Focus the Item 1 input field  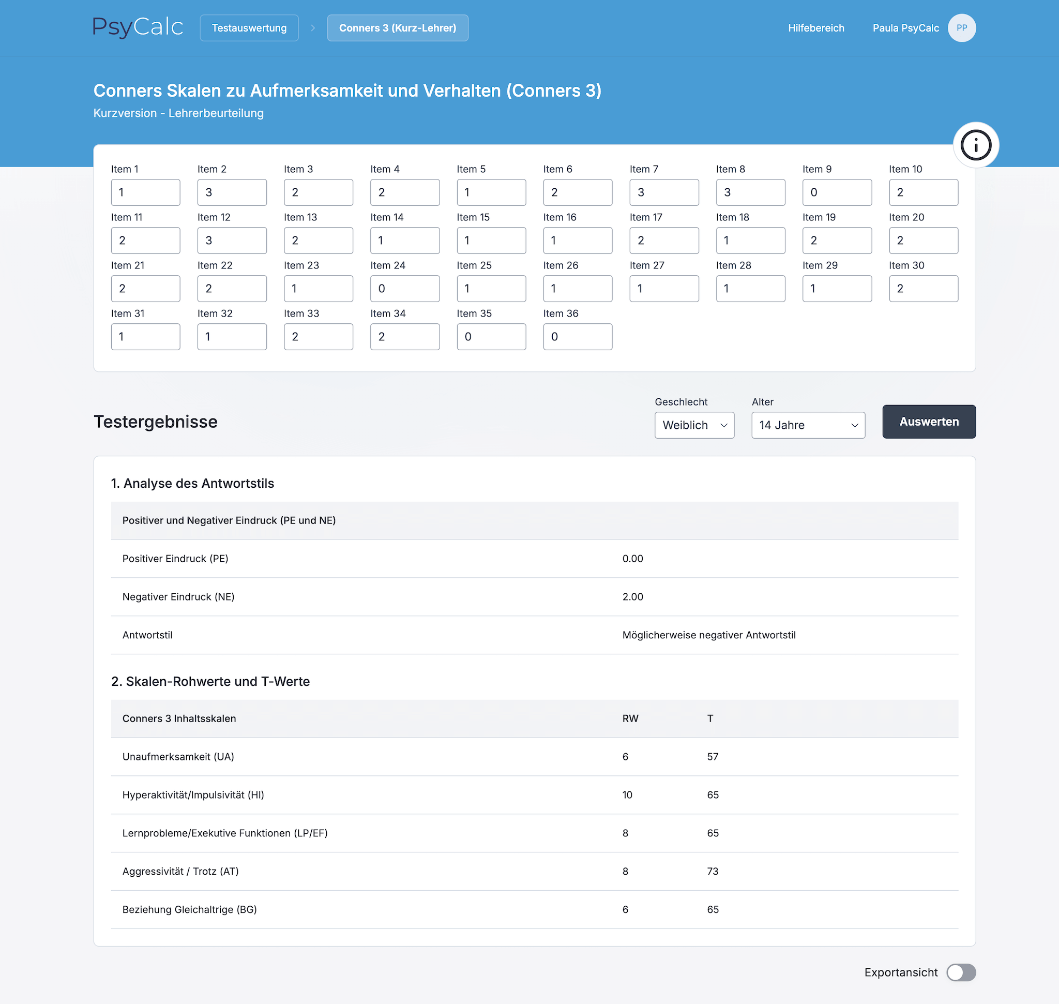(145, 192)
